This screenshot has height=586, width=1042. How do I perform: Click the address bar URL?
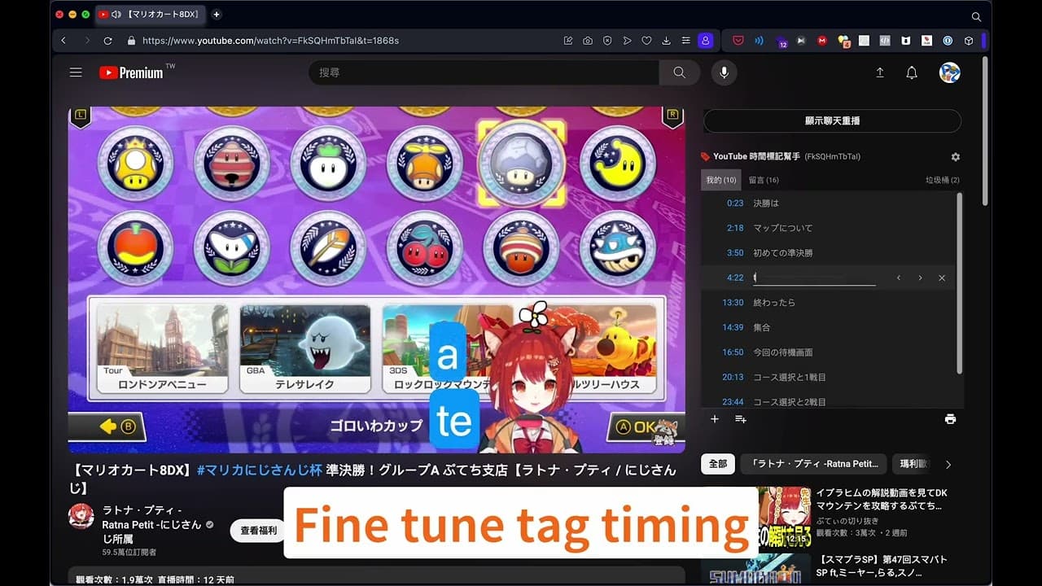click(x=270, y=40)
